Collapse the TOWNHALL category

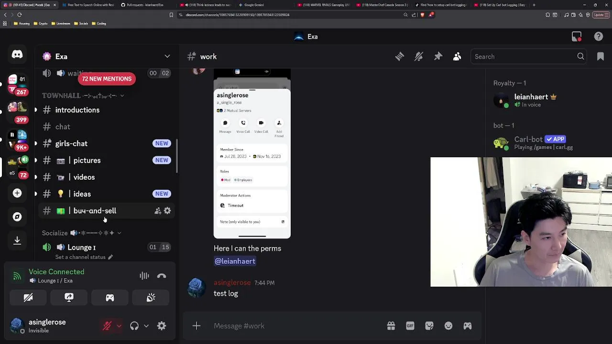(x=83, y=96)
